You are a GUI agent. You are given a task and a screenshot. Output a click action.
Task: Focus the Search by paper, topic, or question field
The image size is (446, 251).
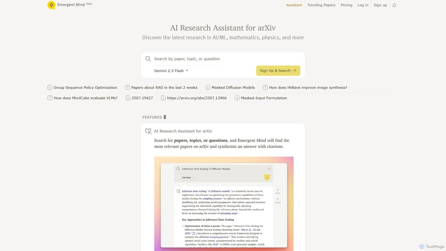point(223,59)
